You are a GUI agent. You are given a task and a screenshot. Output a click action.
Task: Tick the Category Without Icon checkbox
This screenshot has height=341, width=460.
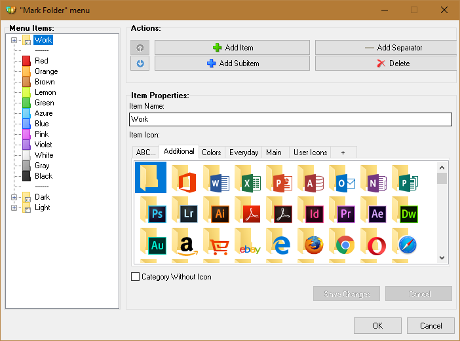[x=135, y=277]
